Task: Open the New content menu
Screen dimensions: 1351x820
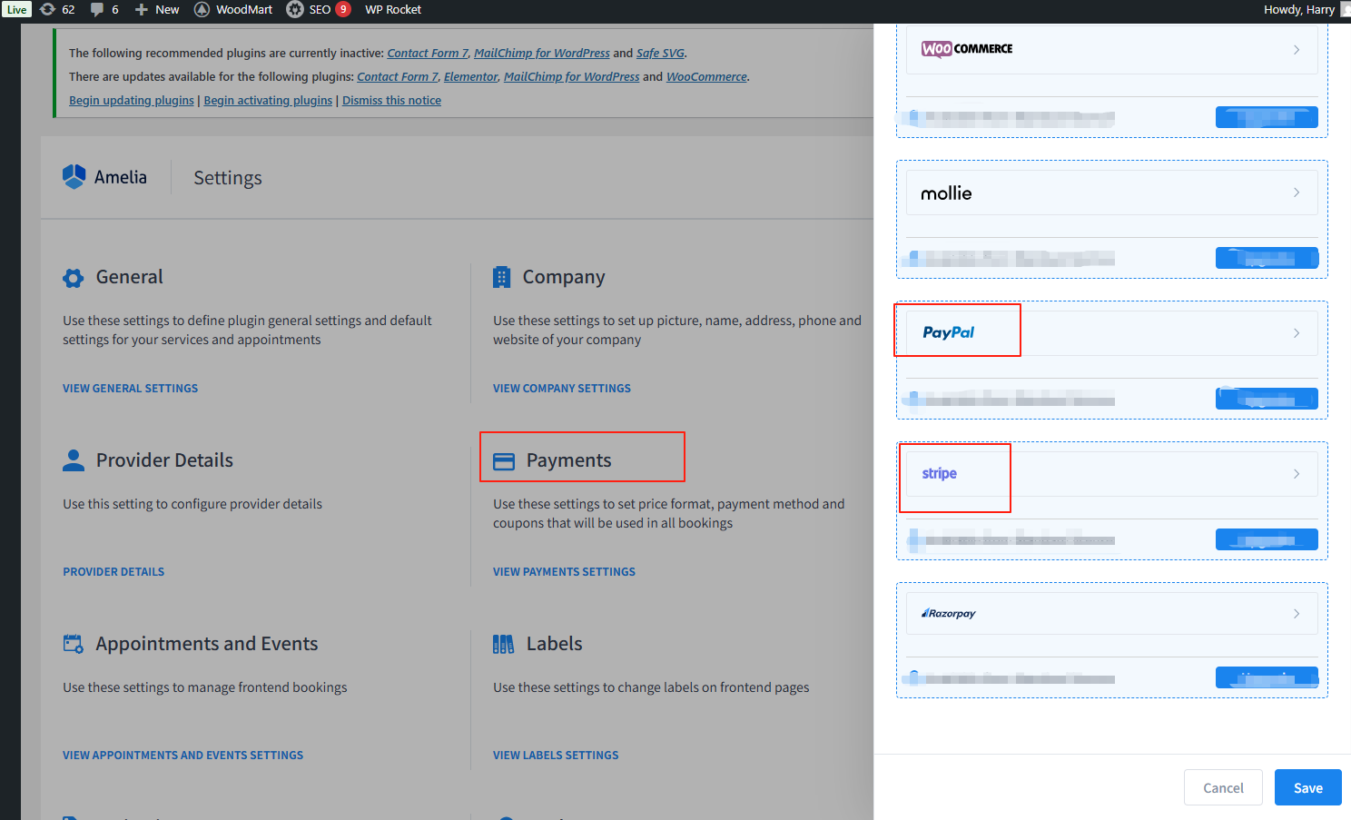Action: 167,9
